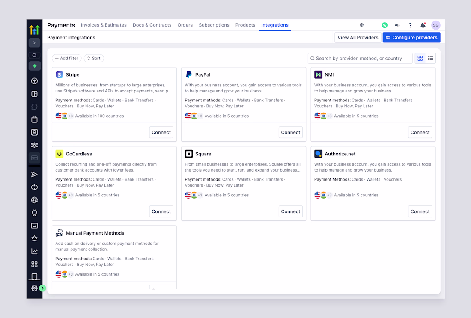471x318 pixels.
Task: Click the top bar gear icon
Action: point(362,25)
